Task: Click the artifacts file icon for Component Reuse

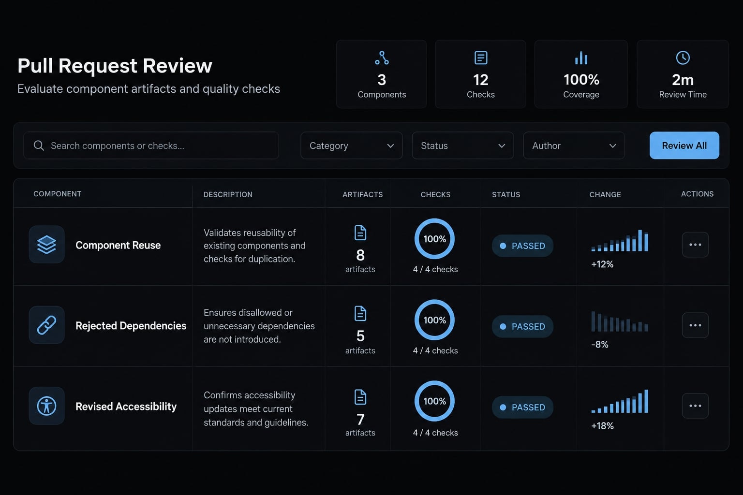Action: pos(360,233)
